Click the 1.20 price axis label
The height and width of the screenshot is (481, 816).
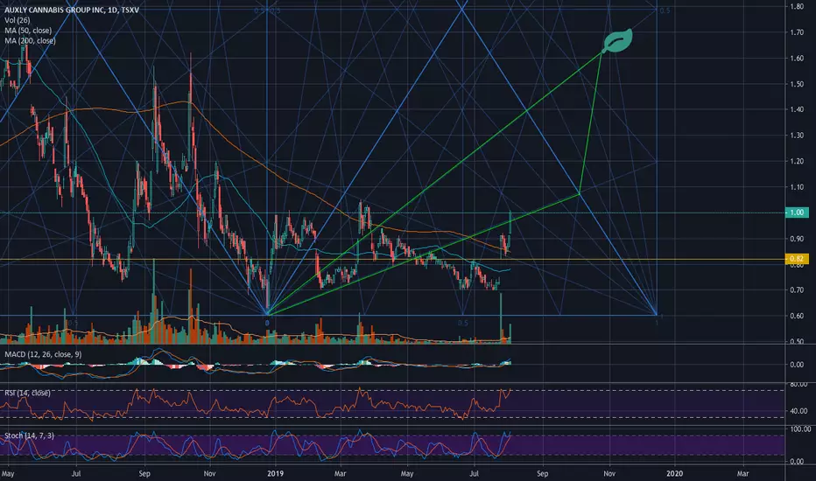point(797,161)
